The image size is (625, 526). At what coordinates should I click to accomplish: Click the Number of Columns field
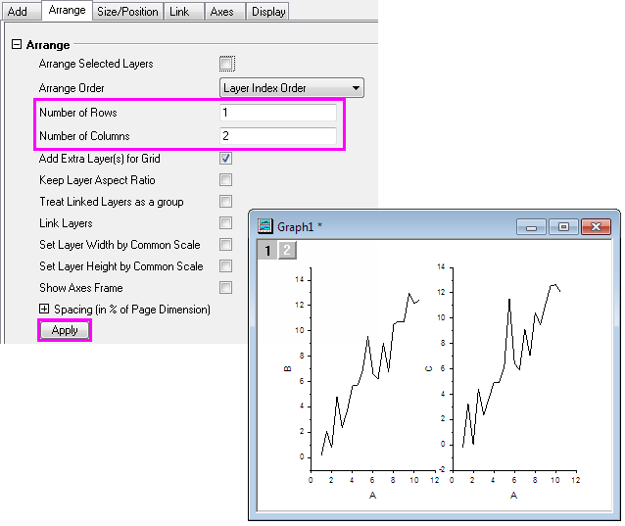[278, 136]
